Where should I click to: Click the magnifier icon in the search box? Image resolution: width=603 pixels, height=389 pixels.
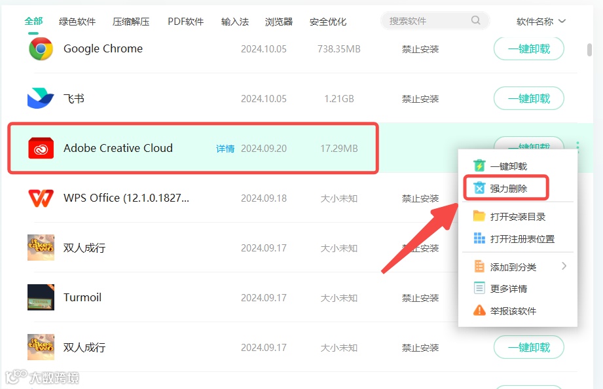(476, 20)
